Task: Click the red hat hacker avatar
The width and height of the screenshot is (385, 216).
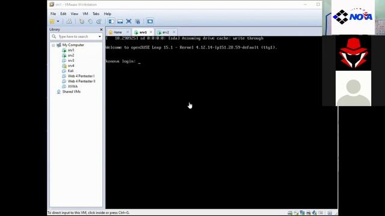Action: click(353, 53)
